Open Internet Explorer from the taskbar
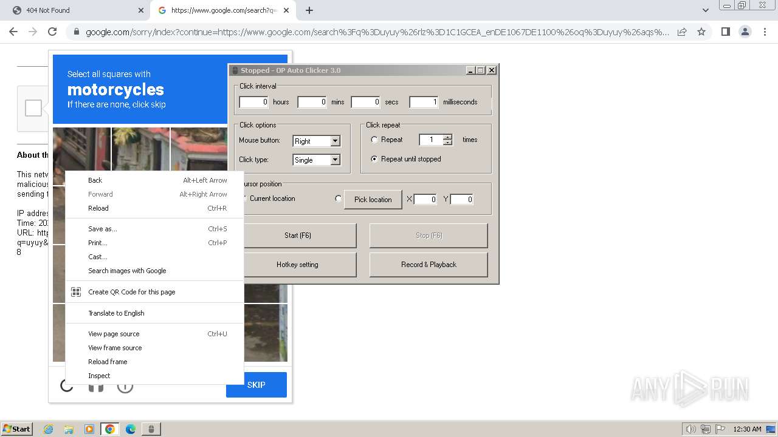 click(x=49, y=429)
